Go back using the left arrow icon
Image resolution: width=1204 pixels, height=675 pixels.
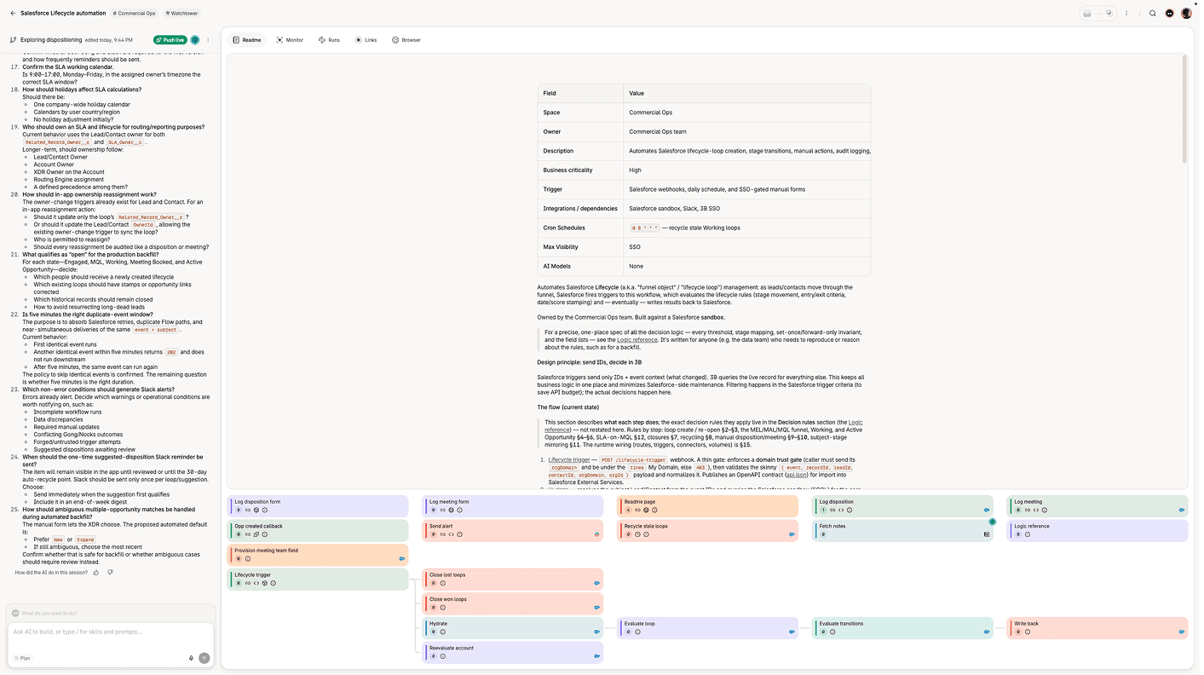tap(13, 14)
